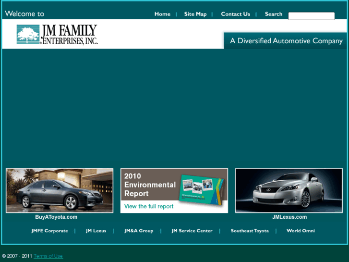Image resolution: width=349 pixels, height=262 pixels.
Task: Follow the JMLexus.com link
Action: click(x=289, y=217)
